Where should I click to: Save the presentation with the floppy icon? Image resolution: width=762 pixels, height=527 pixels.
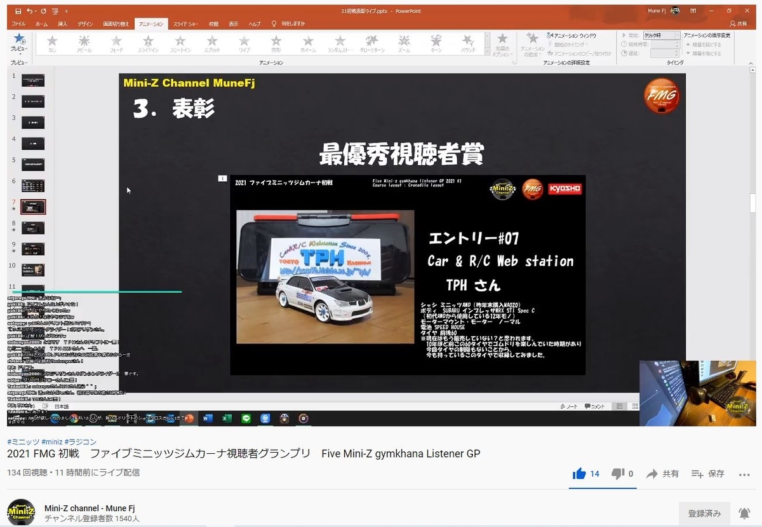click(18, 11)
